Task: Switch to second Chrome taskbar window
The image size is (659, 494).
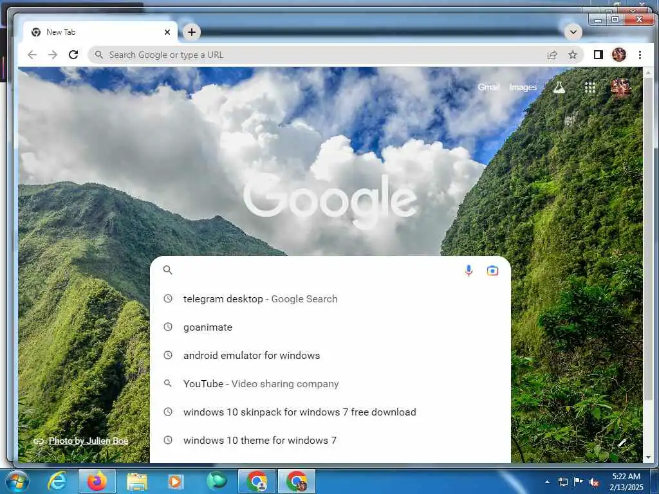Action: (297, 481)
